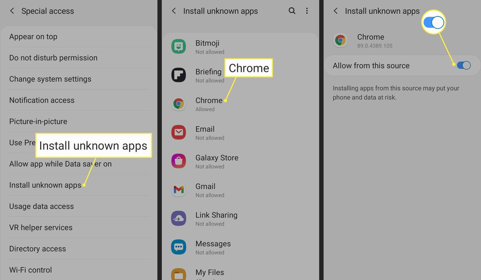The width and height of the screenshot is (481, 280).
Task: Select Gmail app name
Action: [206, 186]
